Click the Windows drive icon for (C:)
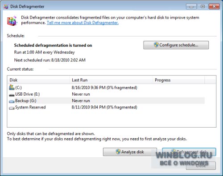 (12, 88)
